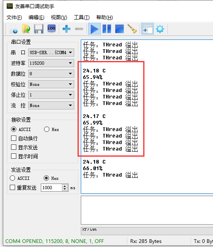
Task: Click the new file icon in toolbar
Action: point(13,29)
